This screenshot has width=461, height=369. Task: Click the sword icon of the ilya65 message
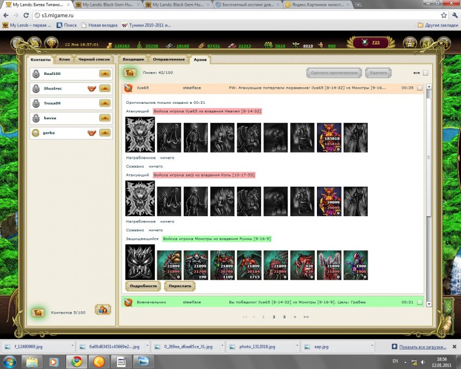pos(128,88)
